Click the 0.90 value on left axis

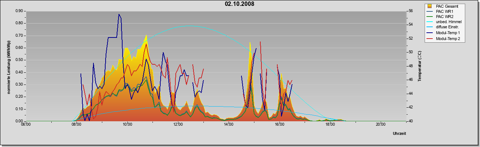[19, 11]
